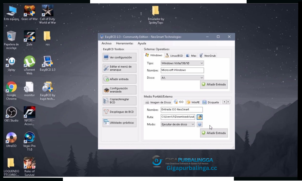302x181 pixels.
Task: Launch UltraISO shortcut
Action: [x=11, y=140]
